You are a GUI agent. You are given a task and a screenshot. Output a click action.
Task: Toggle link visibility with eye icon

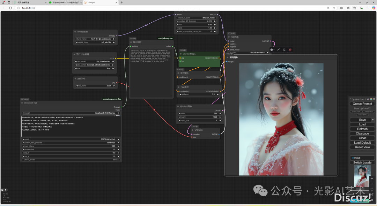click(x=372, y=200)
